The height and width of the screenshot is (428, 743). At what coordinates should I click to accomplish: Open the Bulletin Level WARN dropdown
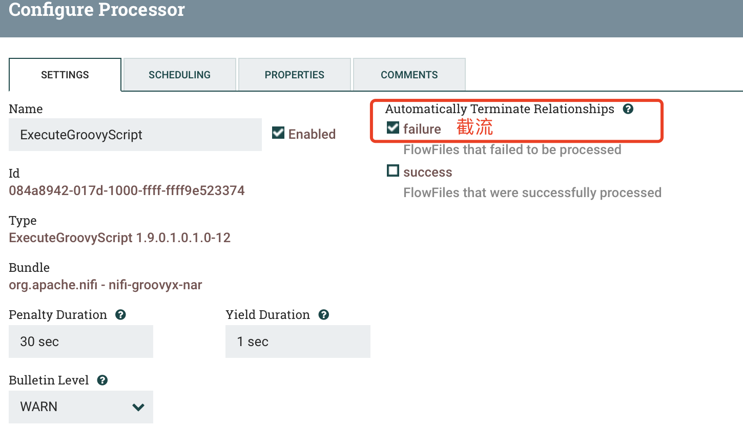pyautogui.click(x=81, y=407)
